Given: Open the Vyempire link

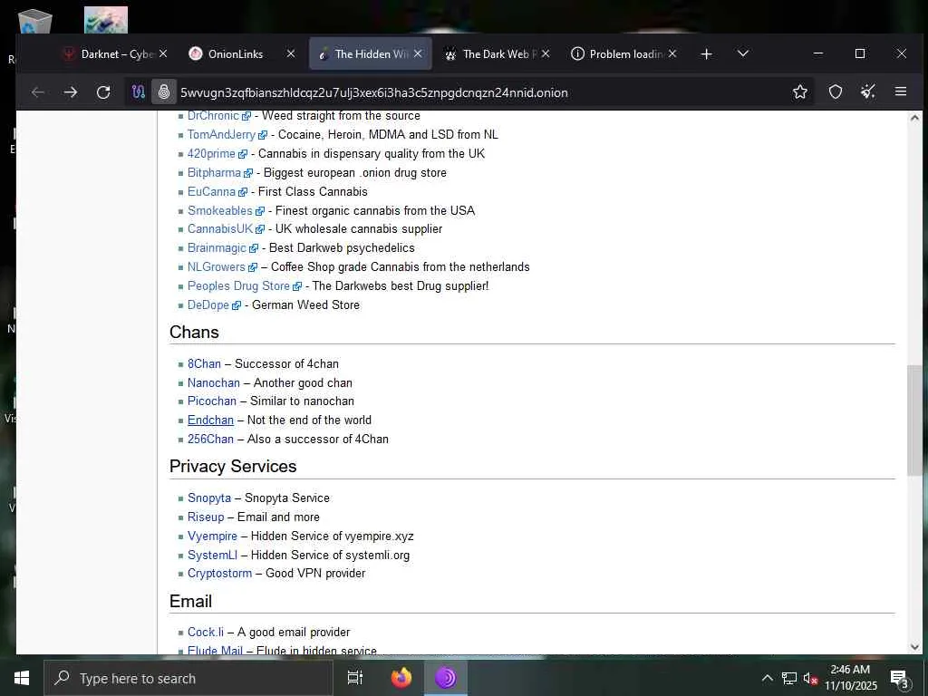Looking at the screenshot, I should click(x=212, y=536).
